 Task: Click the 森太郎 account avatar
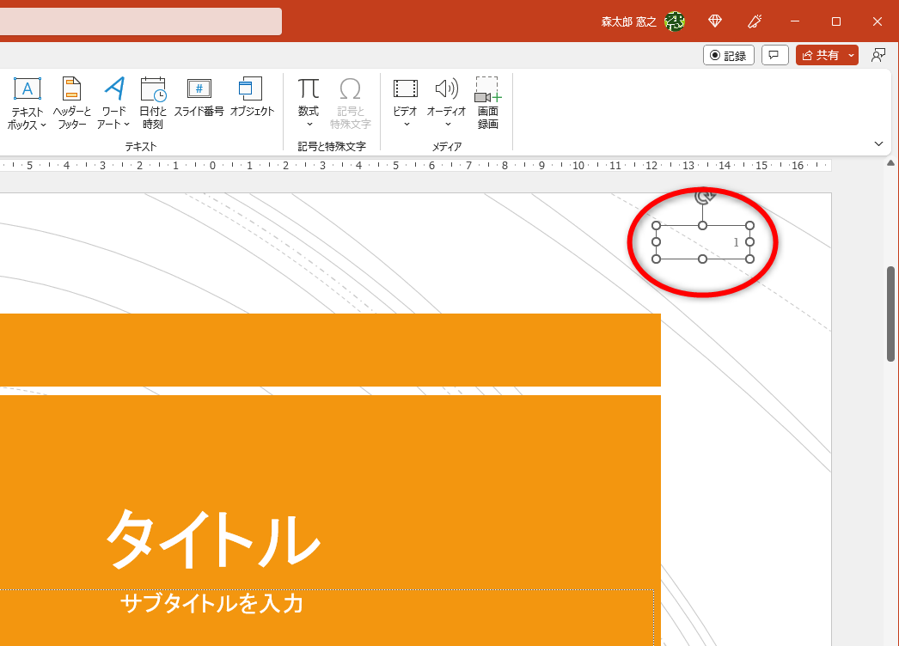pos(676,21)
